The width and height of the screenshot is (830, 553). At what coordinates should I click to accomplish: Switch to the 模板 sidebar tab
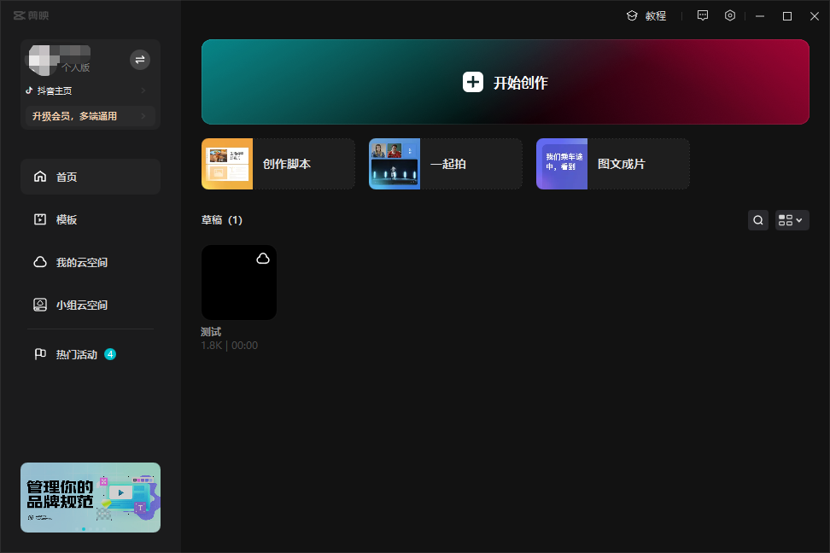[x=91, y=219]
